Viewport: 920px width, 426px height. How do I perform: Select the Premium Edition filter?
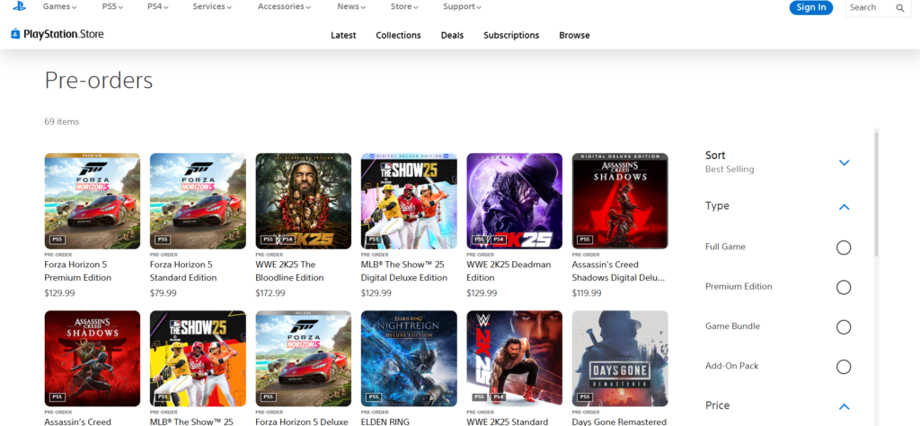click(x=844, y=287)
